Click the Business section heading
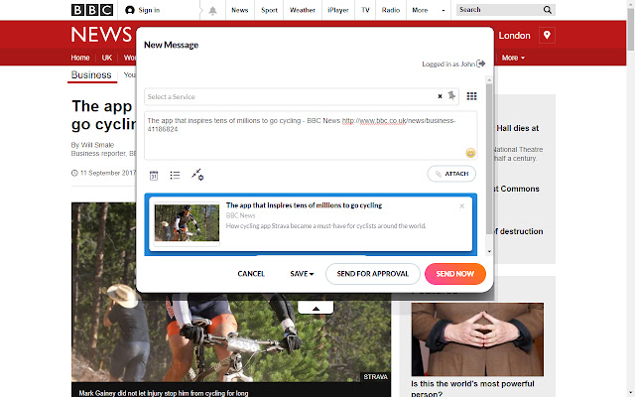The width and height of the screenshot is (635, 397). (91, 75)
